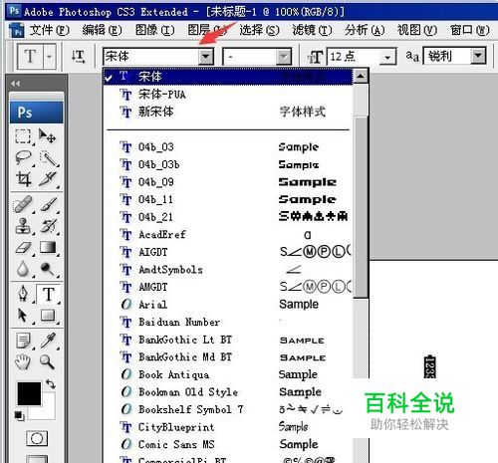This screenshot has width=498, height=463.
Task: Choose Book Antiqua font
Action: pos(227,374)
